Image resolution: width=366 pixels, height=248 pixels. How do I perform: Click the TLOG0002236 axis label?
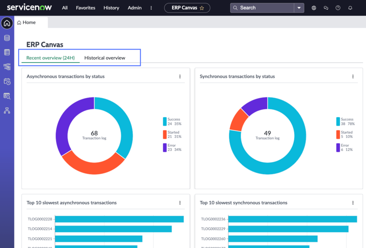click(x=213, y=219)
